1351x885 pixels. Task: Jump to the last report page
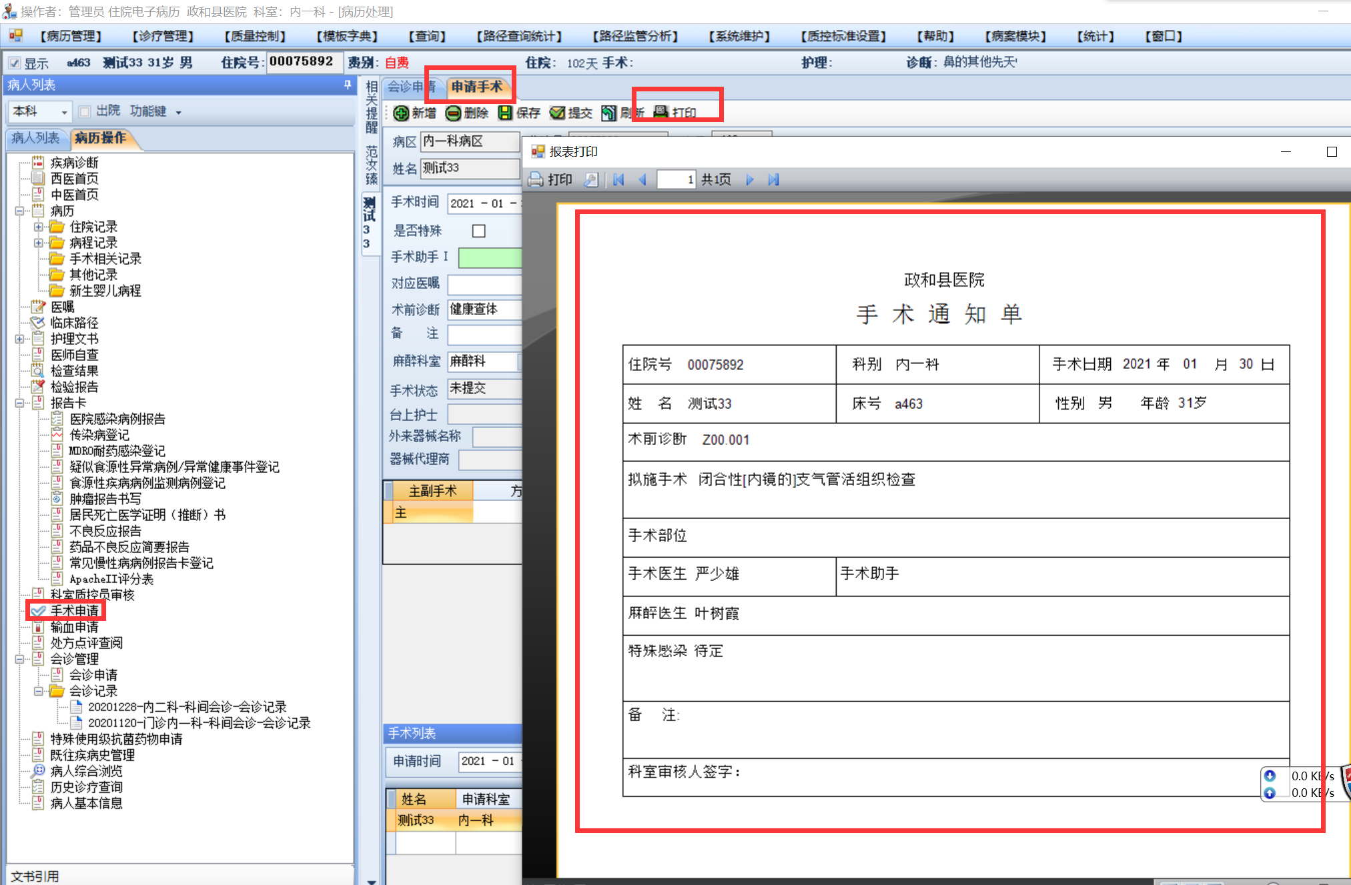point(774,179)
